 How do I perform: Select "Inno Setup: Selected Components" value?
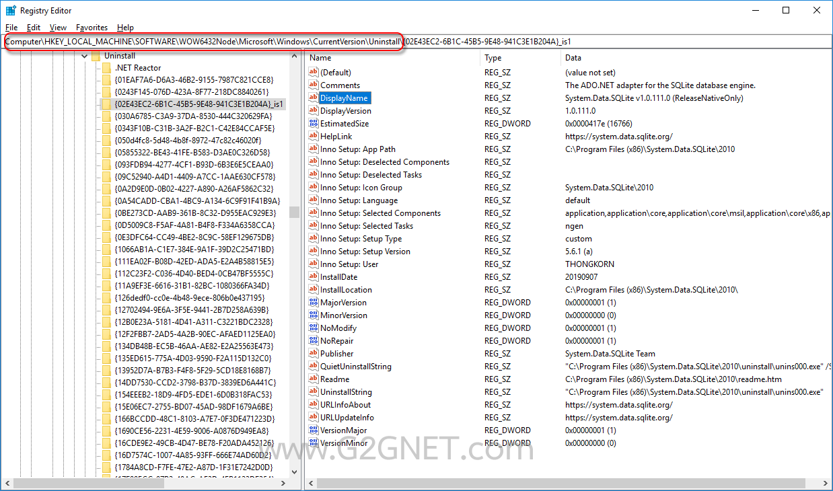pos(381,213)
